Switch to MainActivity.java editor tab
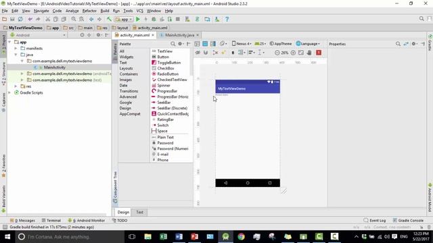This screenshot has height=243, width=433. click(179, 35)
